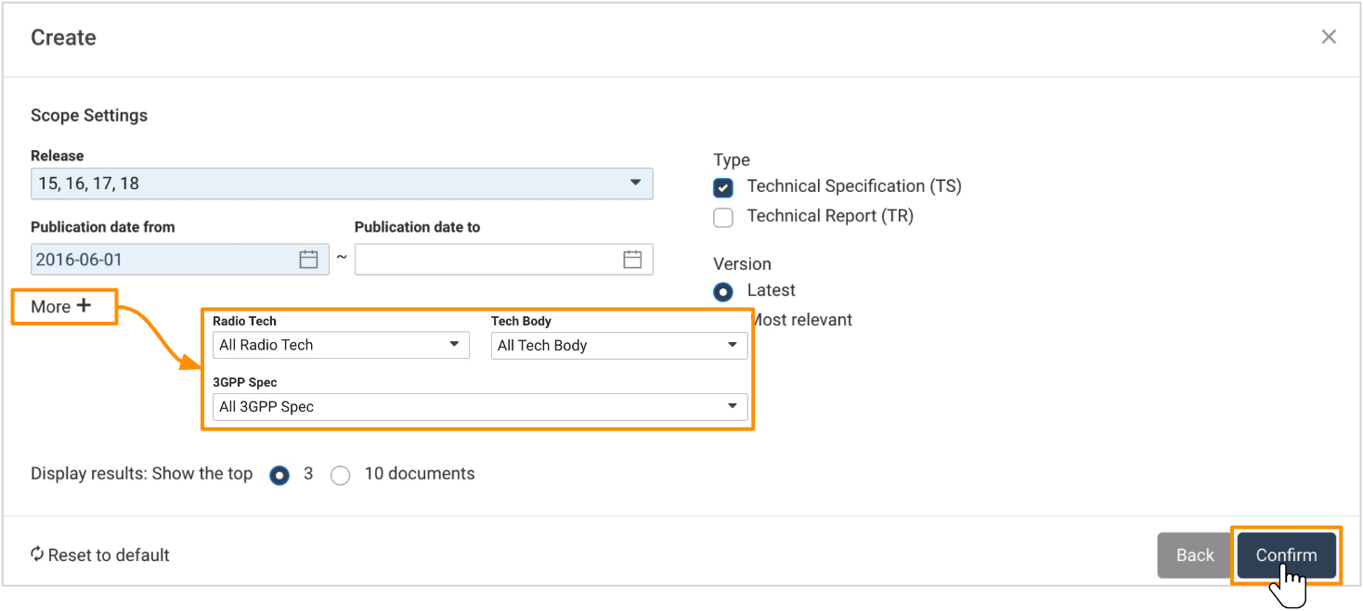
Task: Select show top 3 documents radio
Action: (279, 475)
